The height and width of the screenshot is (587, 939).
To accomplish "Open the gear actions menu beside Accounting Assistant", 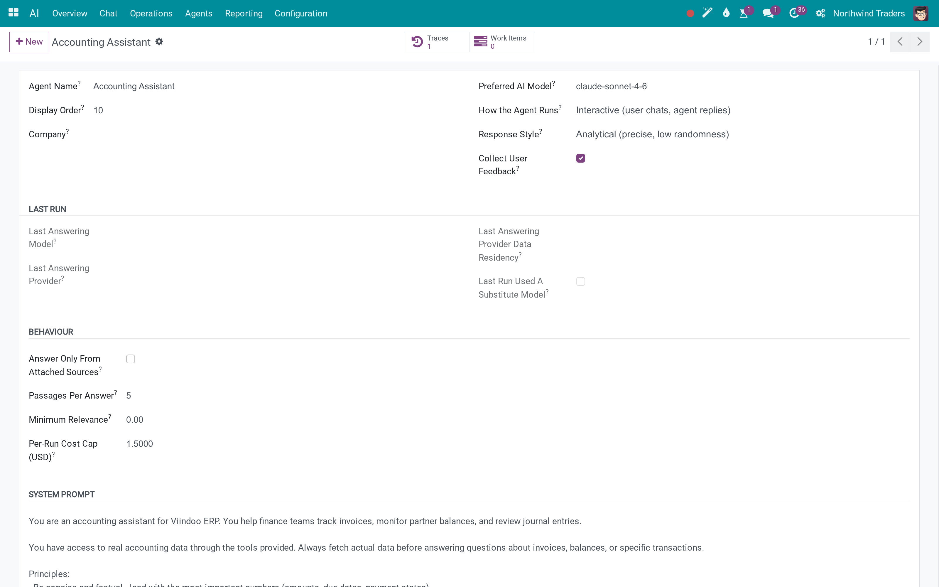I will [x=159, y=42].
